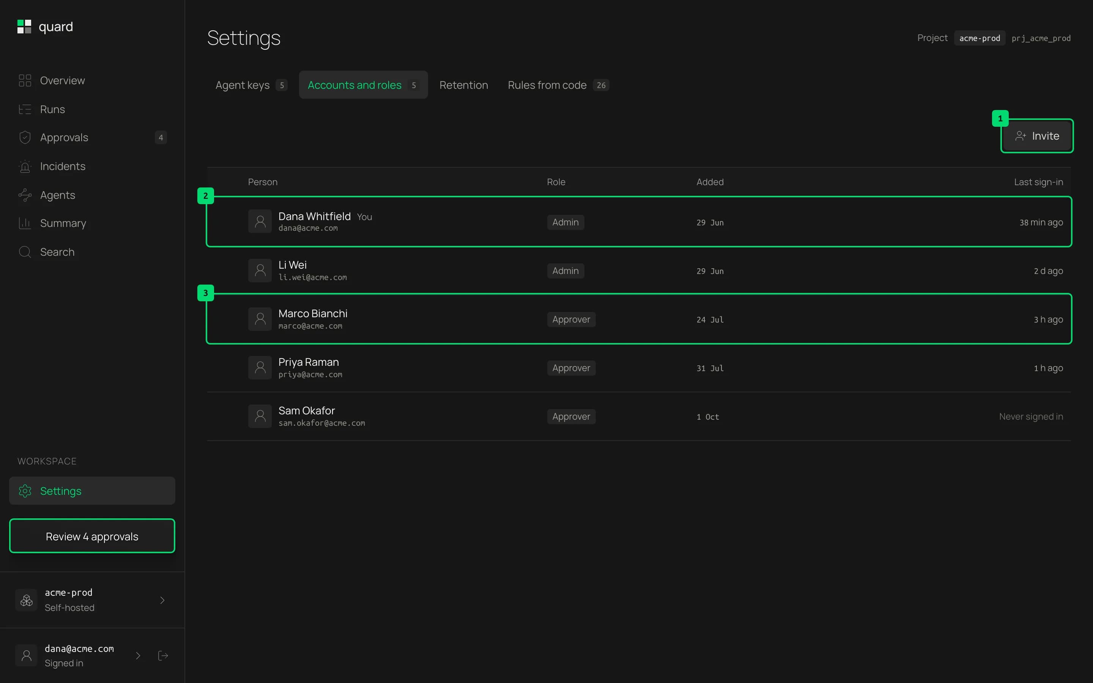The image size is (1093, 683).
Task: Click the dana@acme.com account avatar icon
Action: tap(27, 655)
